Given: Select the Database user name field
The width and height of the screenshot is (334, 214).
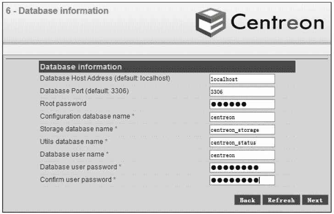Looking at the screenshot, I should click(242, 155).
